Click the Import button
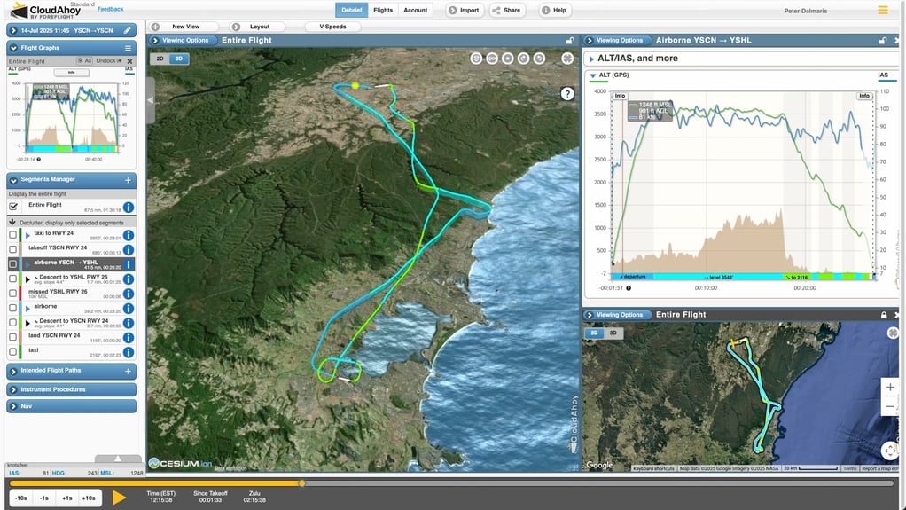The width and height of the screenshot is (906, 510). pos(464,11)
